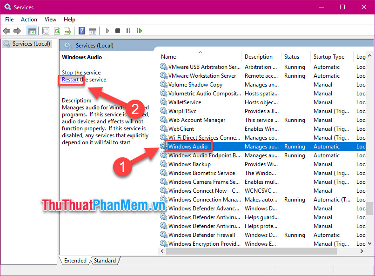Click the forward navigation arrow icon

point(17,31)
